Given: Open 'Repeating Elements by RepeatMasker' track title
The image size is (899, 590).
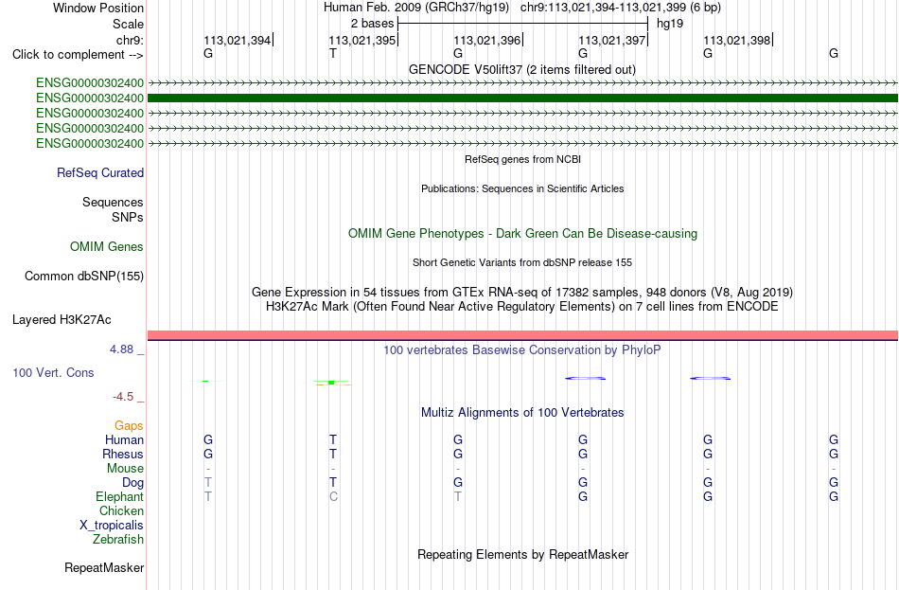Looking at the screenshot, I should [522, 554].
